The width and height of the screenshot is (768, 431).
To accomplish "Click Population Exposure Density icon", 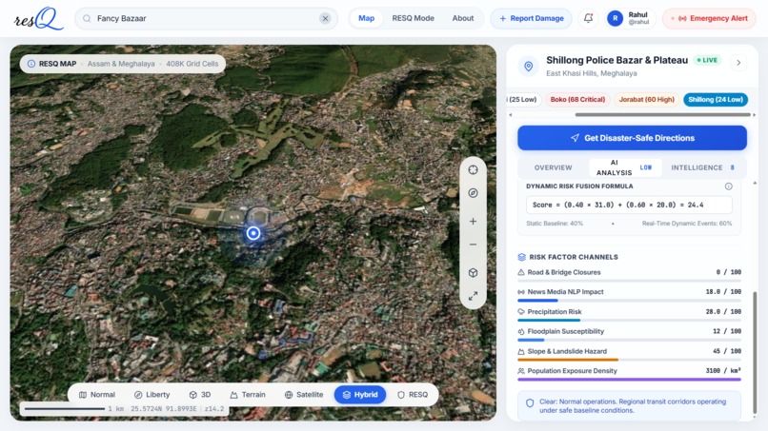I will click(x=521, y=371).
